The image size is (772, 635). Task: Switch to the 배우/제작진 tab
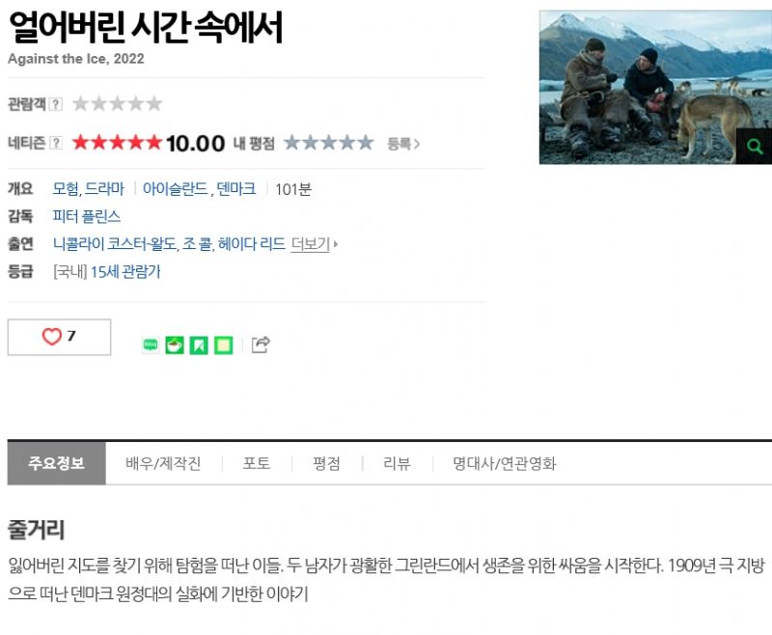point(163,463)
